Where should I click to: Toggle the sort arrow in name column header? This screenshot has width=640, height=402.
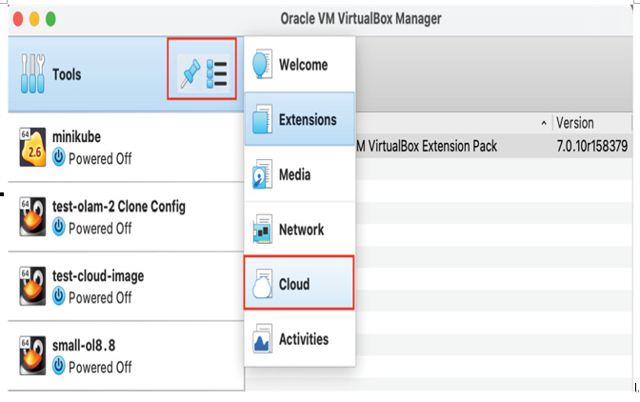click(x=544, y=123)
